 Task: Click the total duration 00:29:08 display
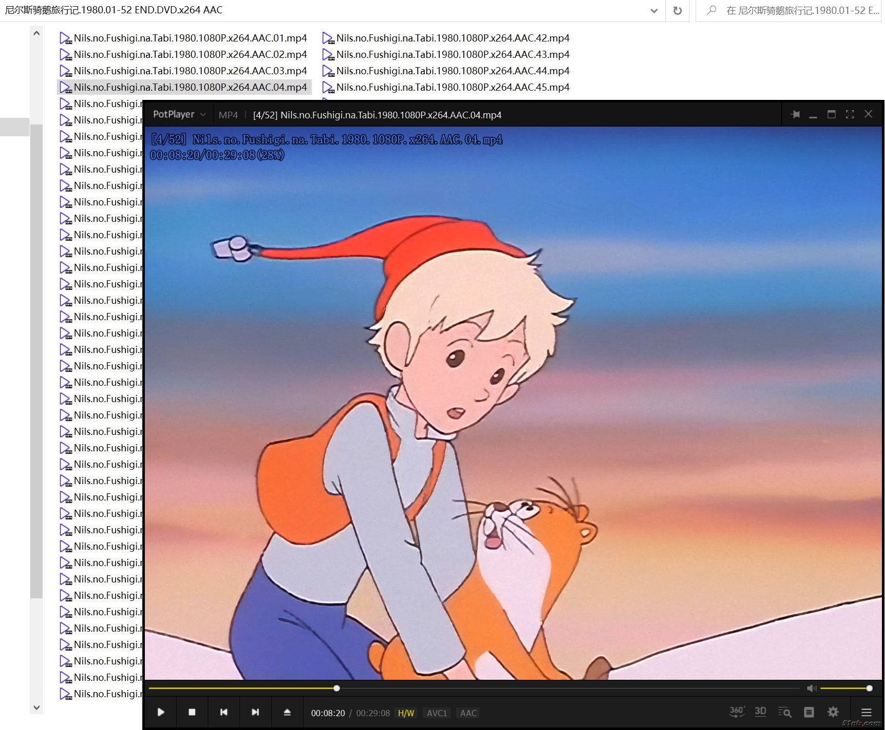click(x=373, y=713)
